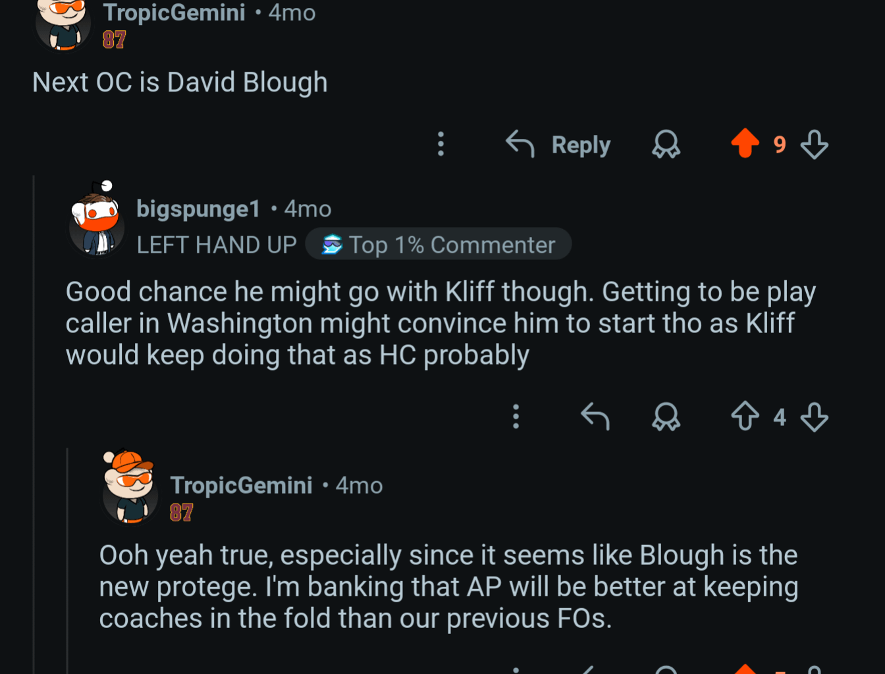Open bigspunge1's avatar profile

pyautogui.click(x=97, y=222)
